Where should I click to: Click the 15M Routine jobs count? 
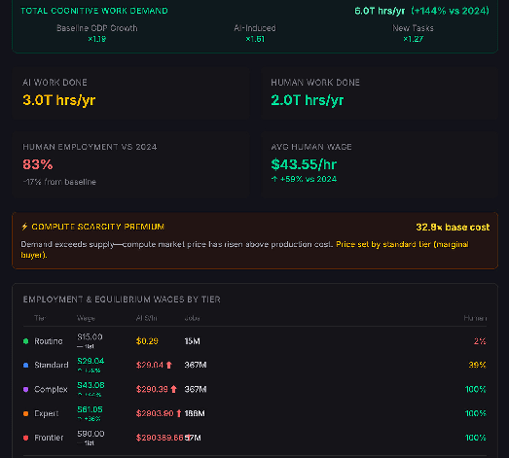coord(192,341)
